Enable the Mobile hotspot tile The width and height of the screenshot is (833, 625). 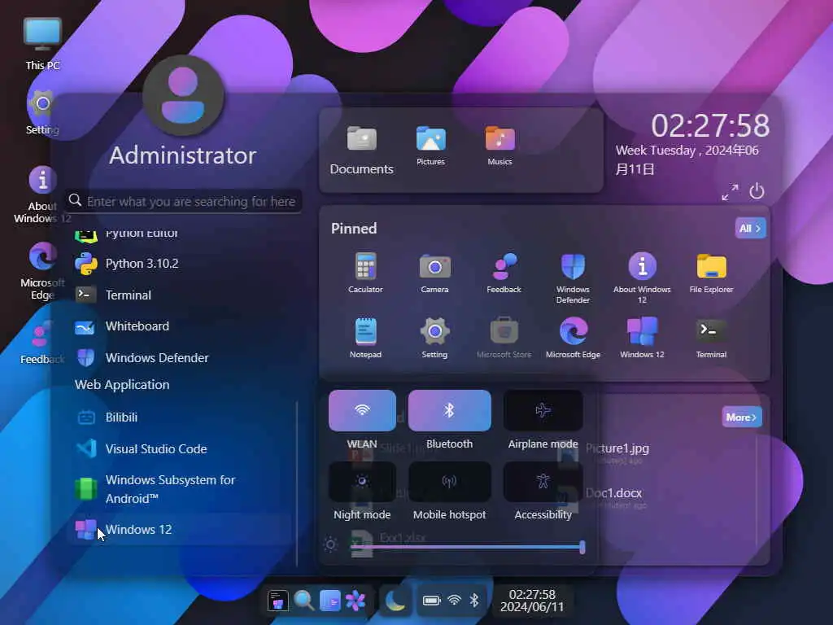pos(449,482)
